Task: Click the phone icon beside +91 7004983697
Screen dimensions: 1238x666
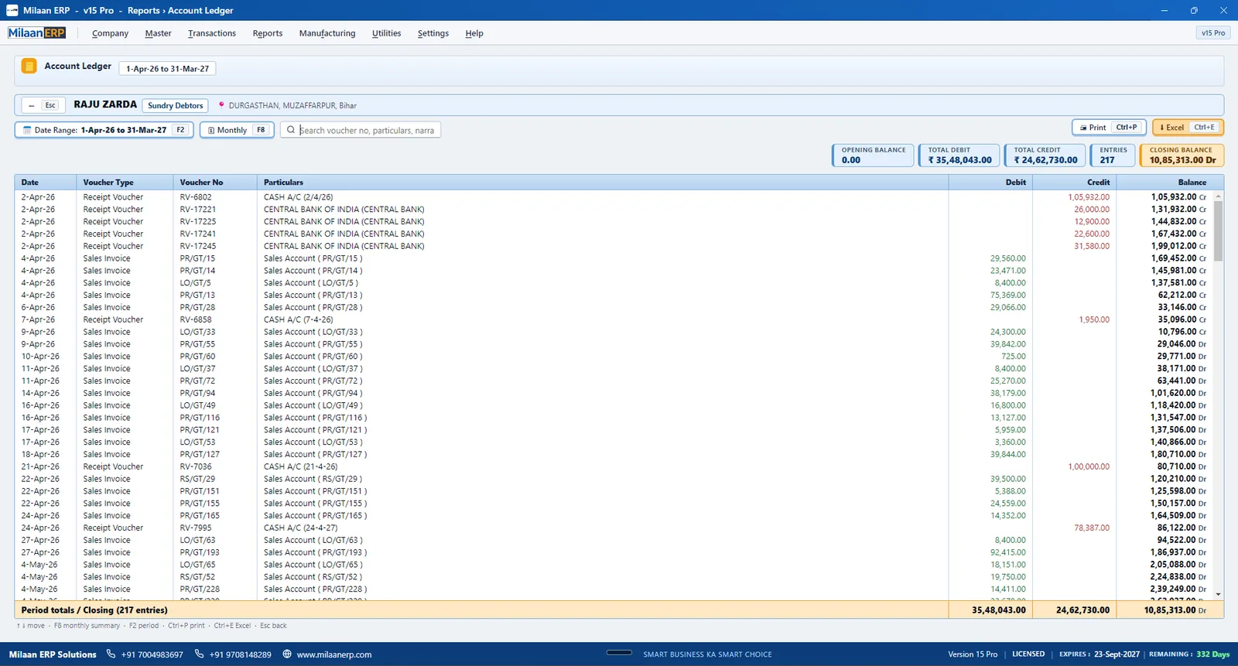Action: (111, 654)
